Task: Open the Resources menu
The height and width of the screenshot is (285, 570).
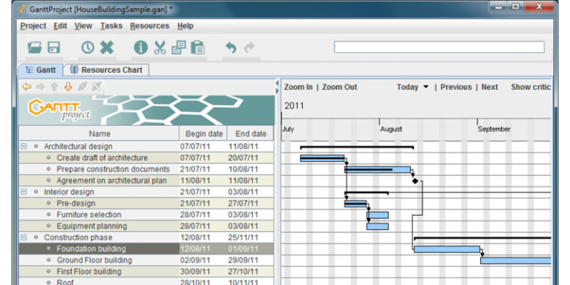Action: pos(149,26)
